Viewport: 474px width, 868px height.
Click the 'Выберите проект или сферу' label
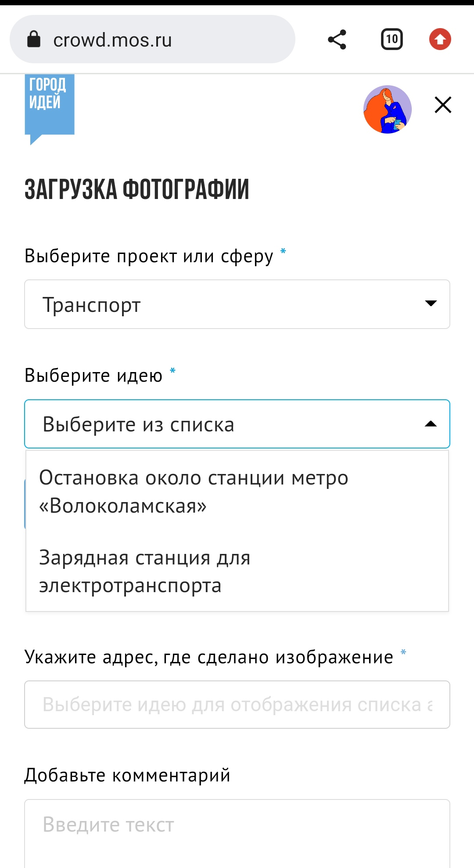coord(149,256)
